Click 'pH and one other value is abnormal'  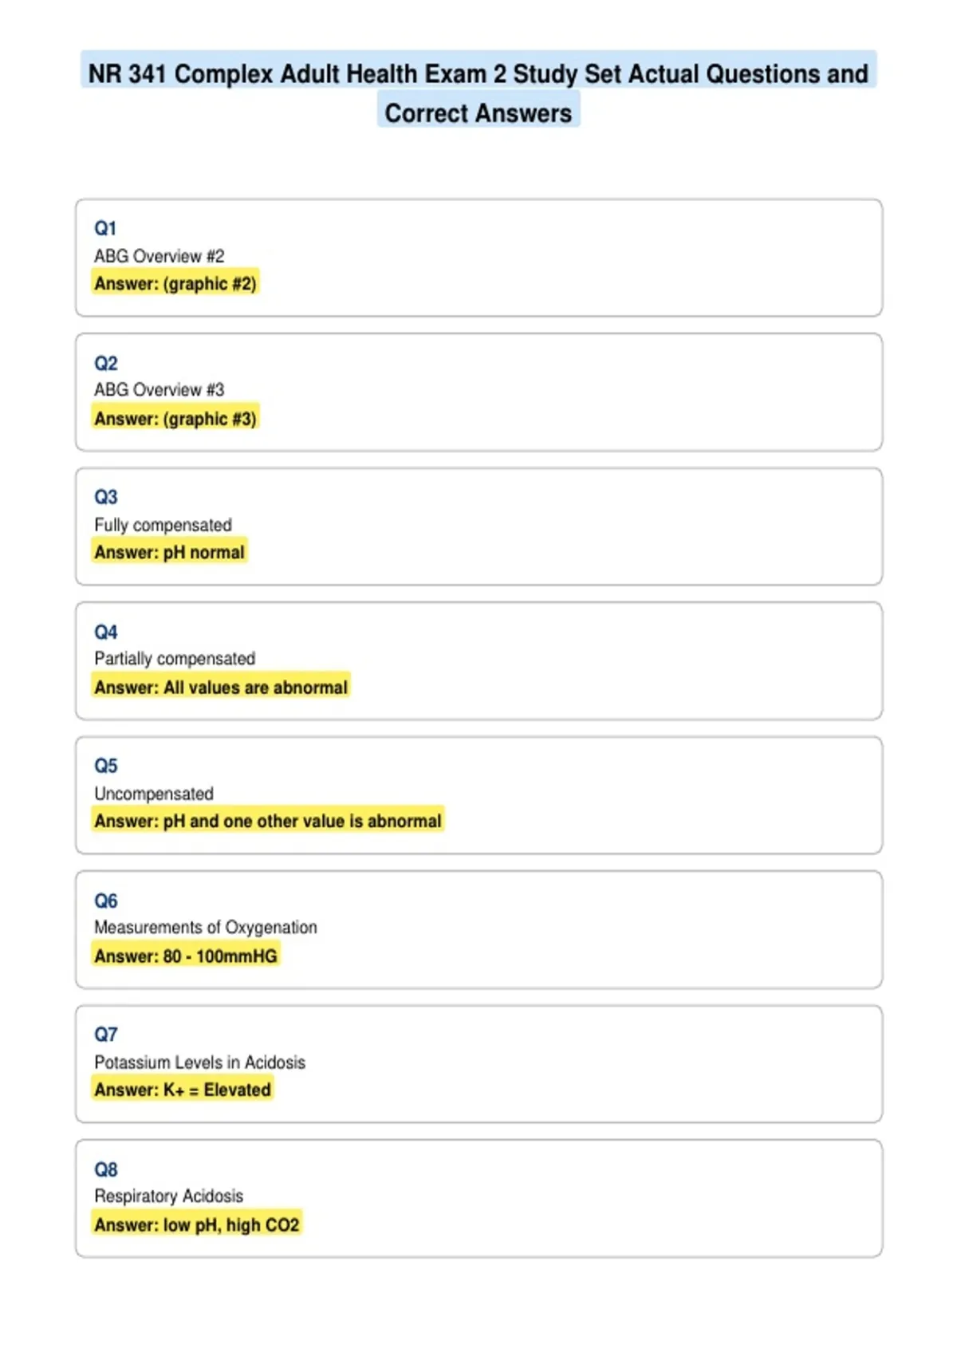tap(302, 821)
